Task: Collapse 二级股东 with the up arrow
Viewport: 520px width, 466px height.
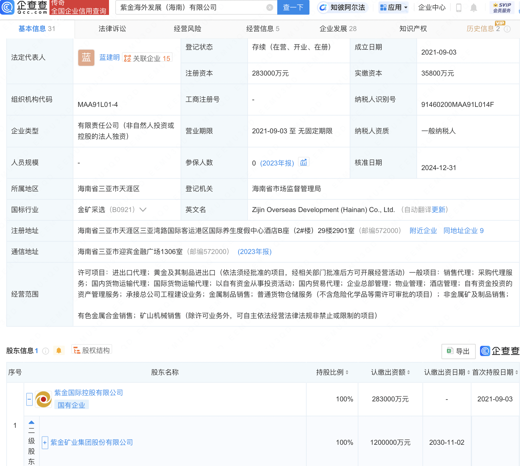Action: [x=31, y=422]
